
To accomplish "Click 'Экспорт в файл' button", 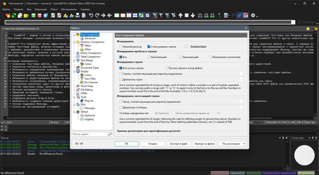I will [178, 144].
